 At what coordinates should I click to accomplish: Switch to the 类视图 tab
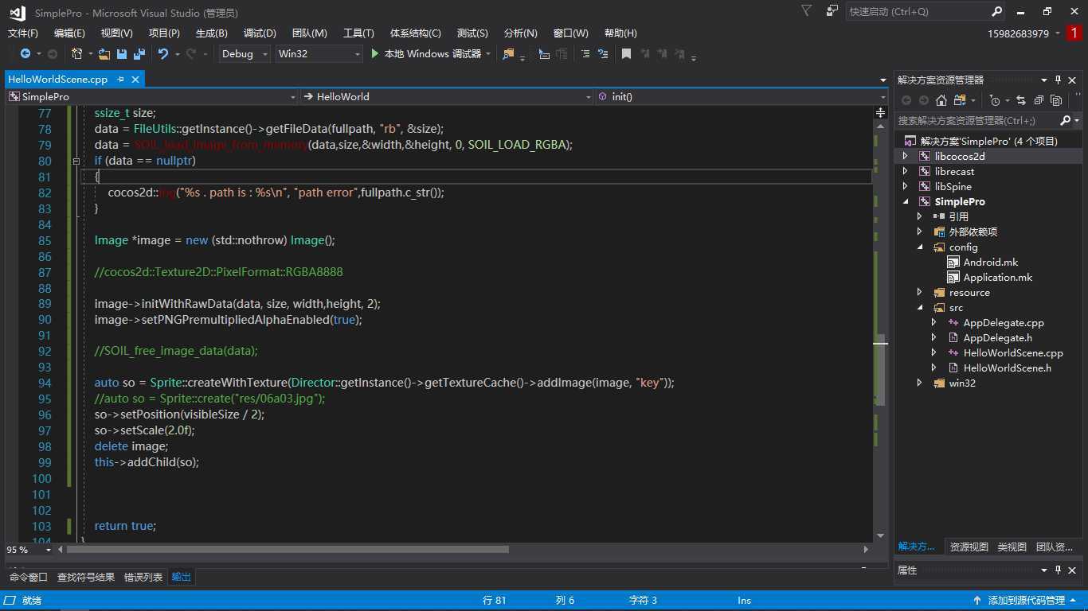coord(1012,547)
